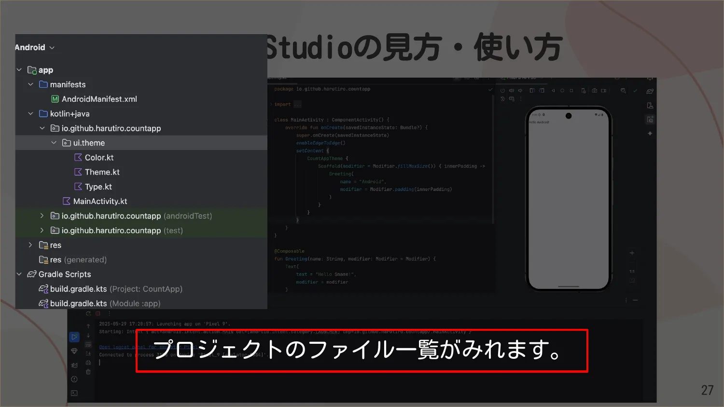Click the emulator screen record icon

tap(603, 91)
